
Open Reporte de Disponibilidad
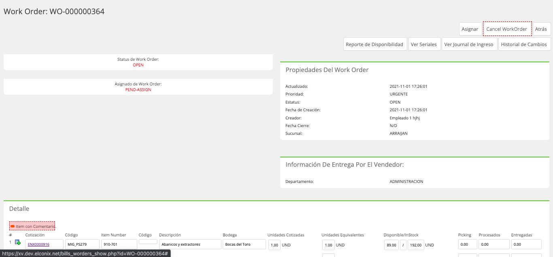click(375, 45)
